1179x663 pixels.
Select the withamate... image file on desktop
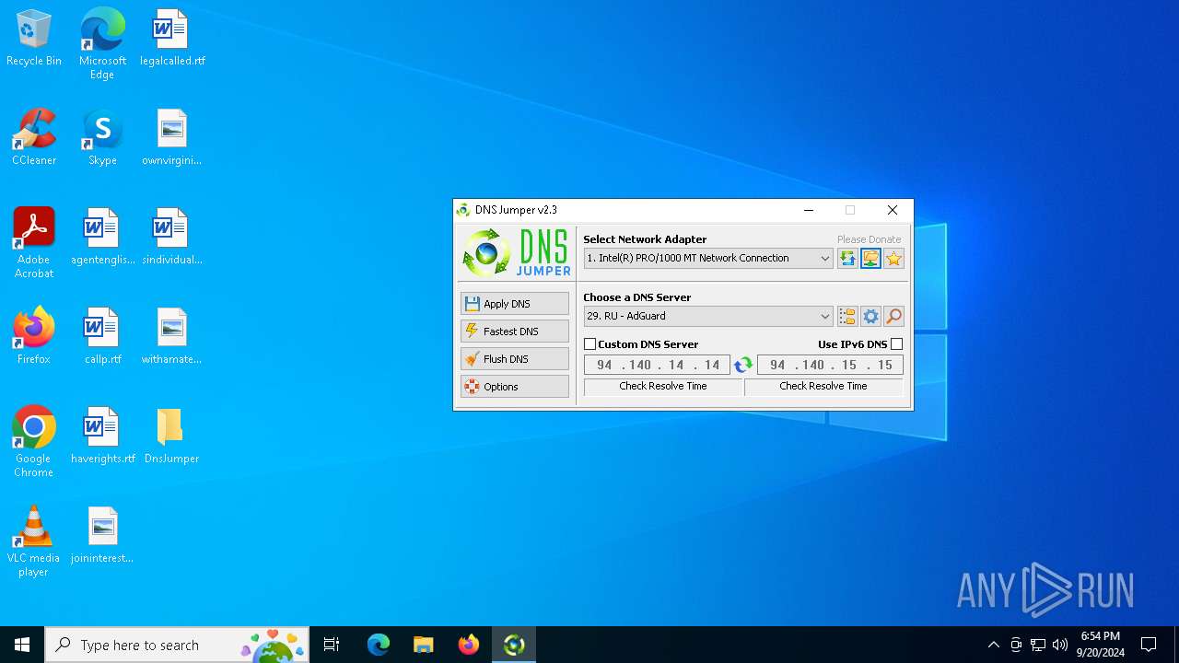pos(172,337)
